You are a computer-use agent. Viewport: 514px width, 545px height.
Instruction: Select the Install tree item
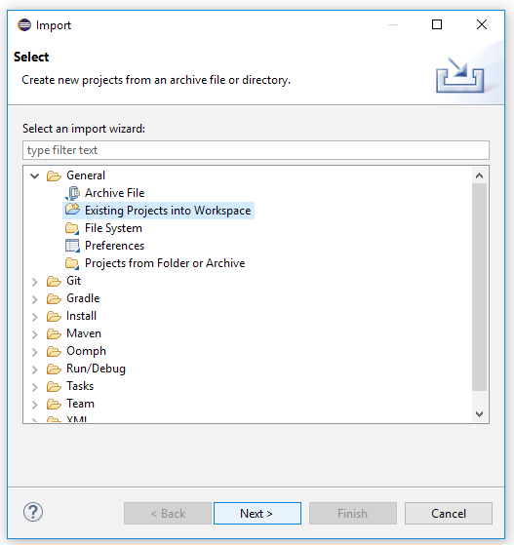click(x=81, y=316)
